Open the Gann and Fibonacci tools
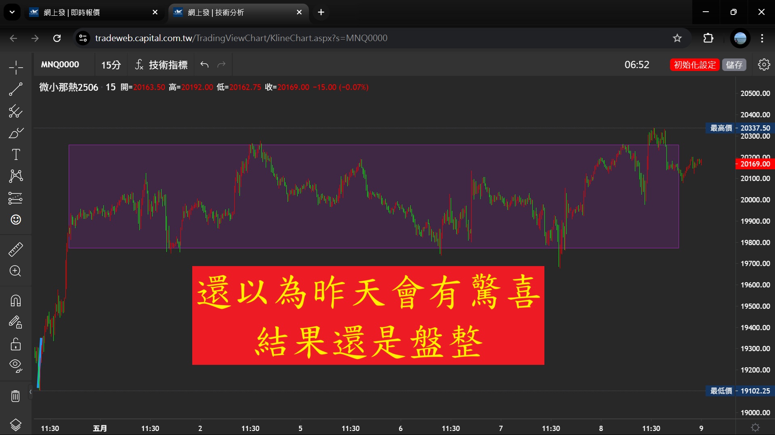 pos(16,111)
